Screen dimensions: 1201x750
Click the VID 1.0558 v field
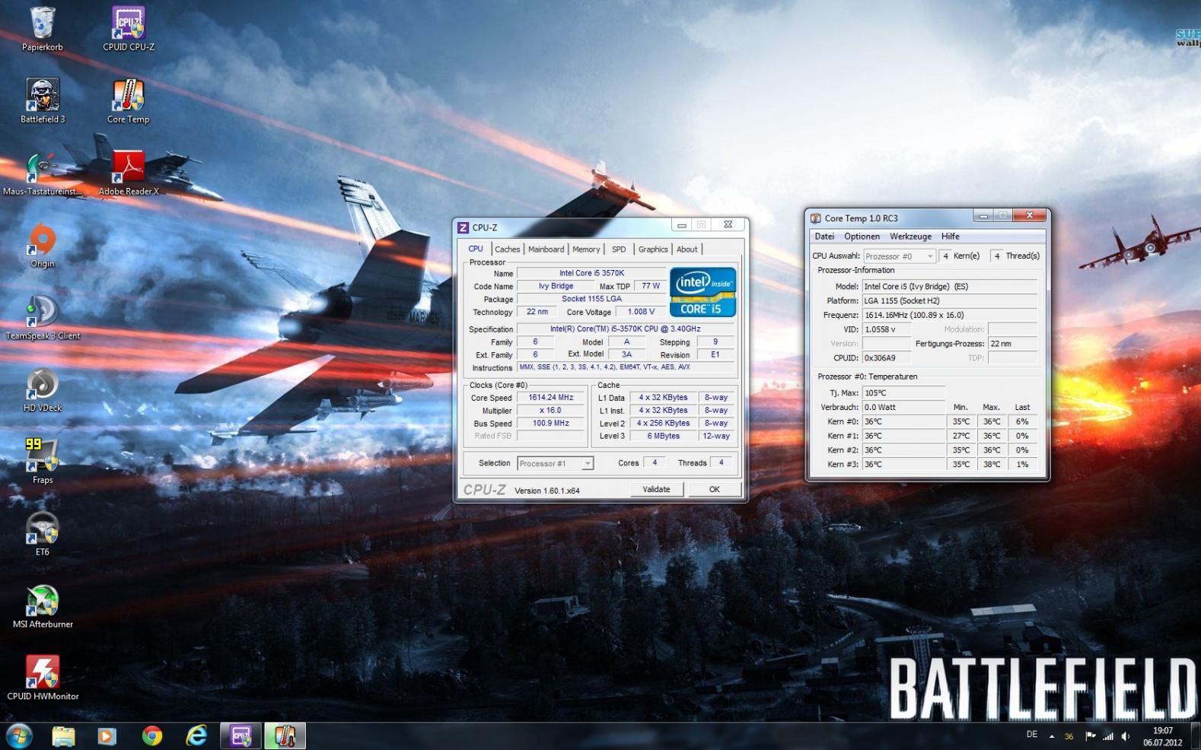(886, 329)
